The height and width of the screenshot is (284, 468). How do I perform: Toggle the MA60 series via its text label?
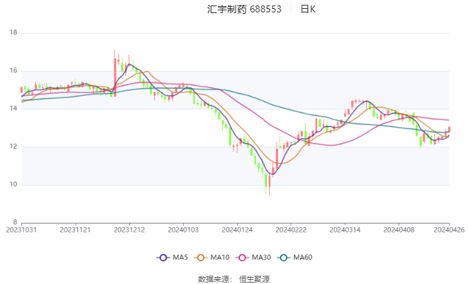303,257
